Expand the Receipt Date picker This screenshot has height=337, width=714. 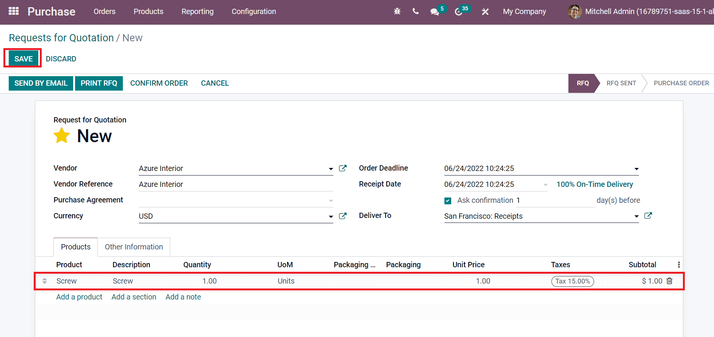click(546, 185)
